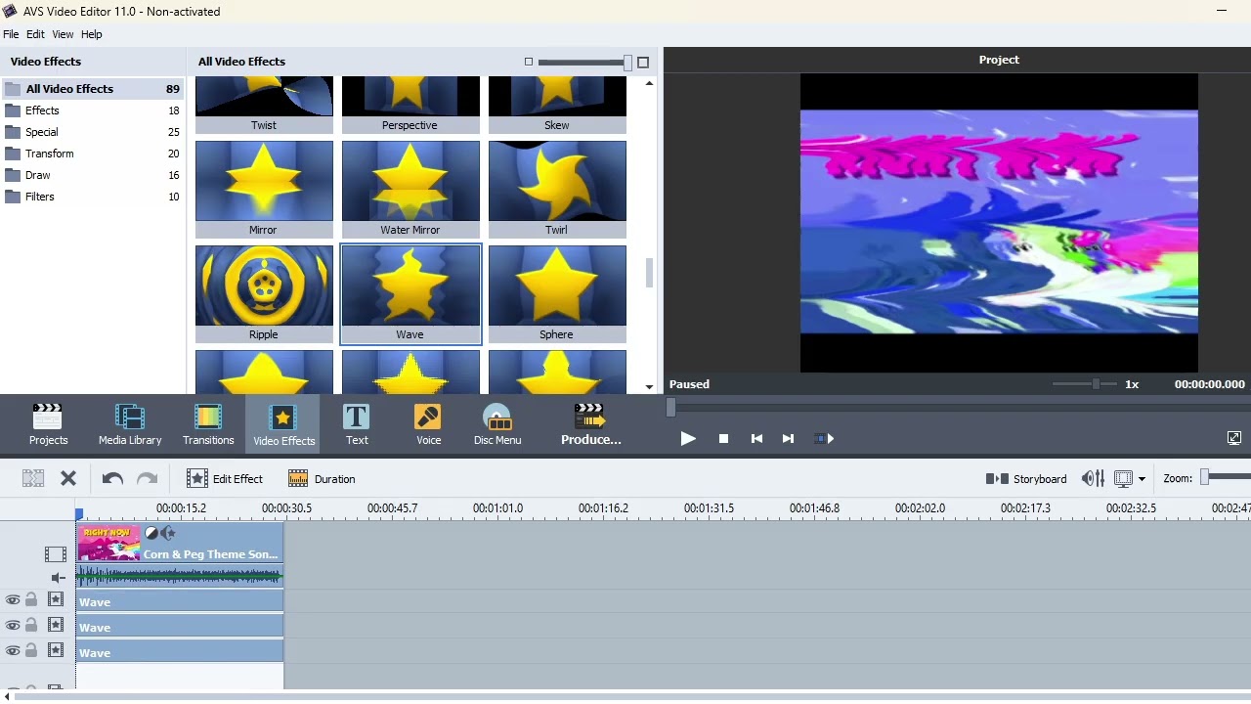
Task: Lock the second Wave effect track
Action: click(x=31, y=626)
